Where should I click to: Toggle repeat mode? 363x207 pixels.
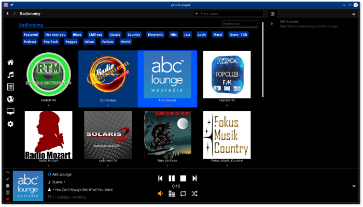[183, 194]
